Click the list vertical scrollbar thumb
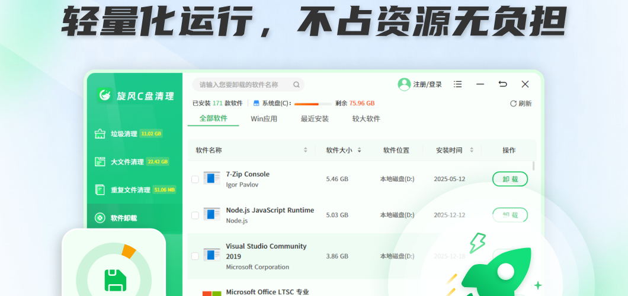 [x=533, y=166]
